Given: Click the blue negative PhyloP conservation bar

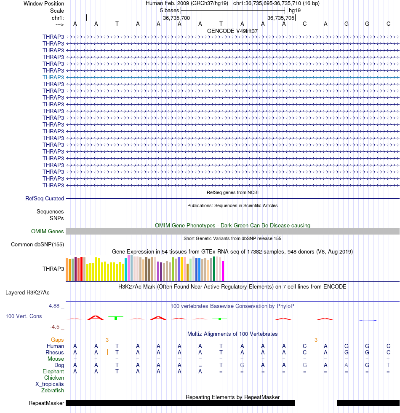Looking at the screenshot, I should tap(368, 320).
